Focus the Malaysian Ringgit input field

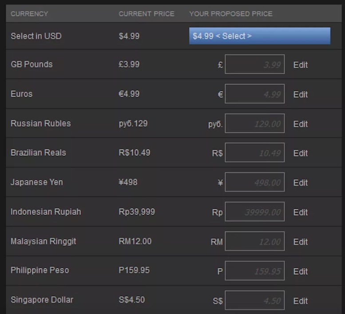click(x=254, y=241)
